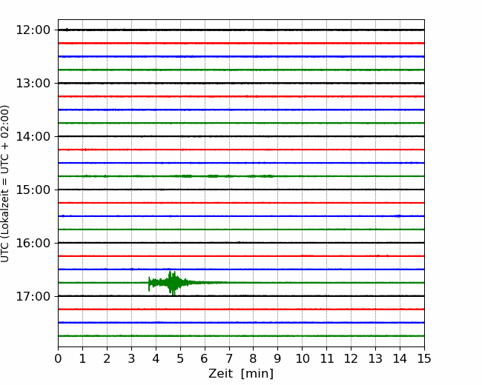Click the 13:00 time label
The height and width of the screenshot is (385, 482).
(x=33, y=83)
